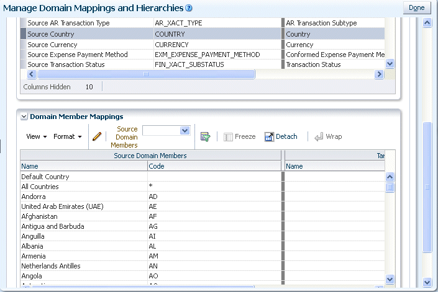
Task: Click the page scrollbar down arrow
Action: click(427, 282)
